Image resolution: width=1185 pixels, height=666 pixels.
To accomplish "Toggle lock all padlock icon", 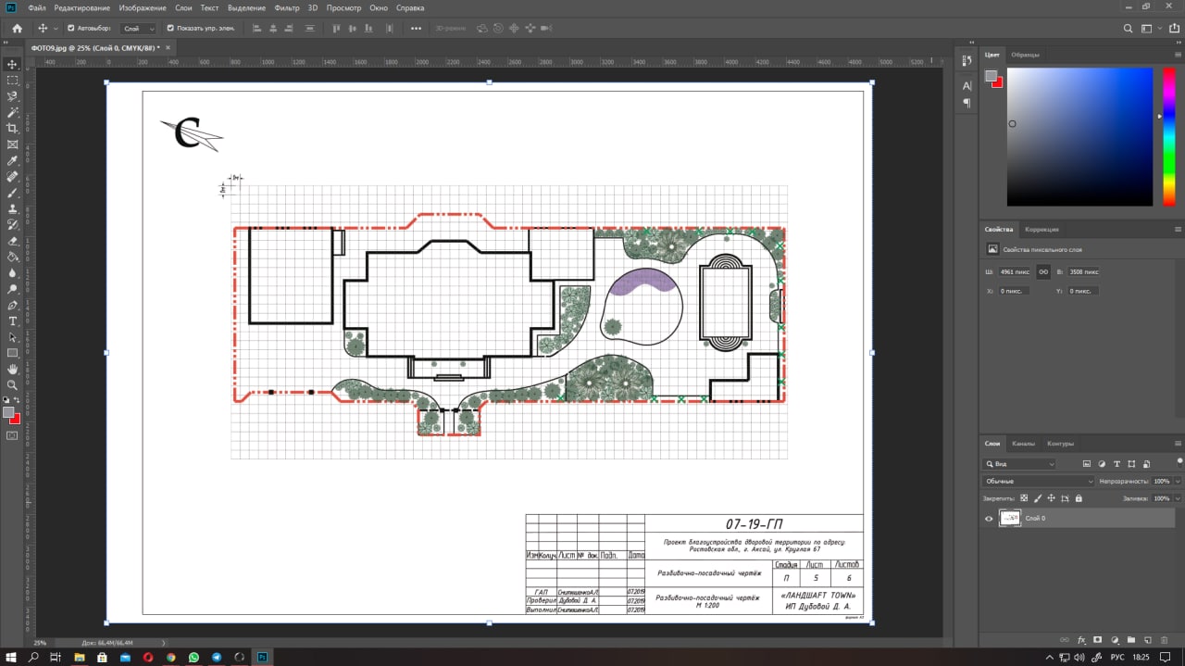I will (x=1078, y=498).
